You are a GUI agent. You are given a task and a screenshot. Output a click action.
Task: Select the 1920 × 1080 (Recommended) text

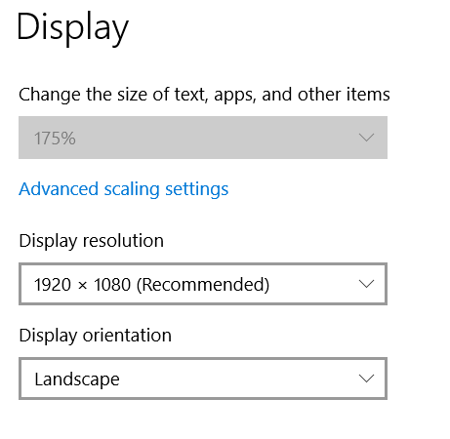[151, 285]
